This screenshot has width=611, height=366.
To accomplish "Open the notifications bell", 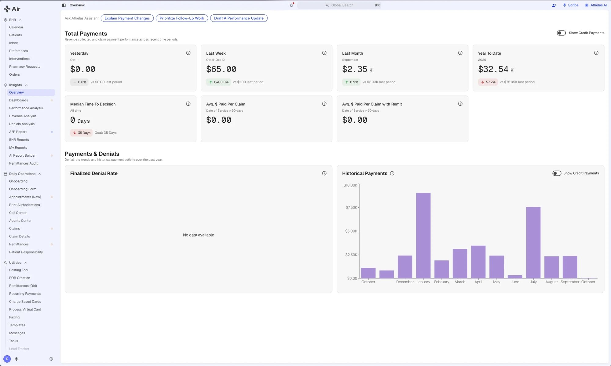I will [291, 5].
